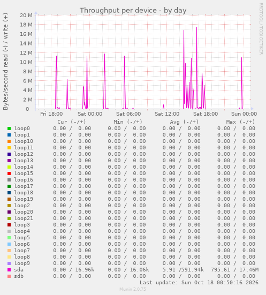Click the Sat 12:00 x-axis label

point(167,114)
